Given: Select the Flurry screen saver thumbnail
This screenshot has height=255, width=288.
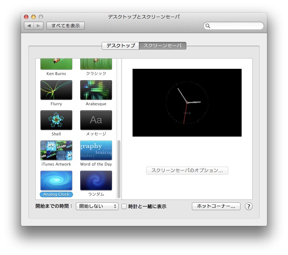Looking at the screenshot, I should click(56, 90).
